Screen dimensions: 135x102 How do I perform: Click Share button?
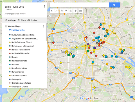point(22,20)
